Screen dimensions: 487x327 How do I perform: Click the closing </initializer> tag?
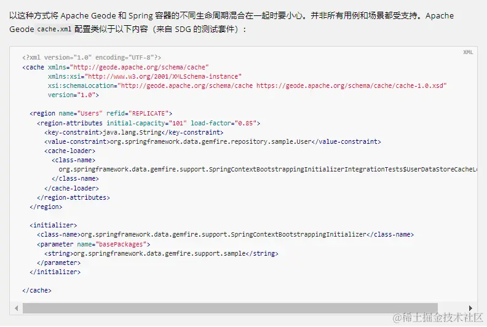(55, 272)
